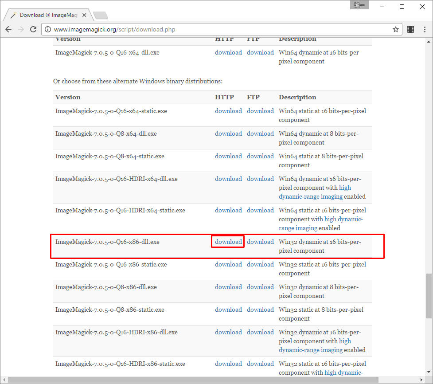Click HTTP download for Q16-x86-dll.exe

(228, 242)
